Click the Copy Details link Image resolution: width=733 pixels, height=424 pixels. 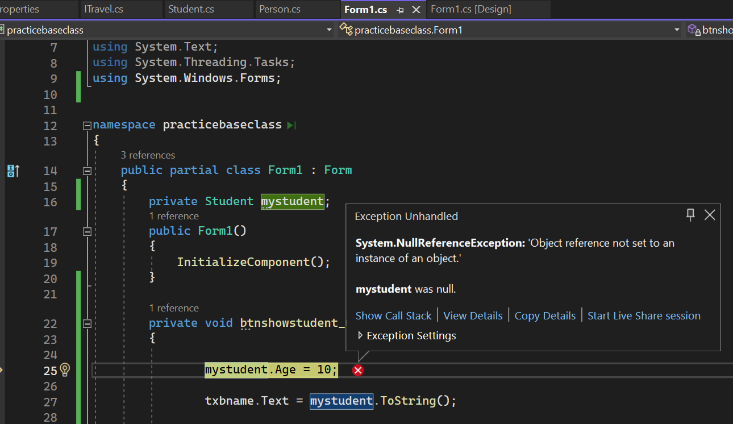coord(544,315)
